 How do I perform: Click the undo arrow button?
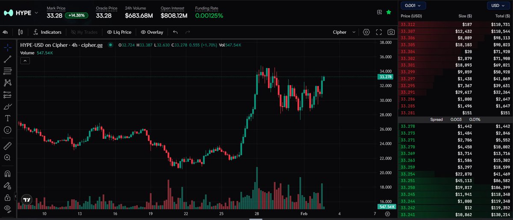click(x=175, y=32)
